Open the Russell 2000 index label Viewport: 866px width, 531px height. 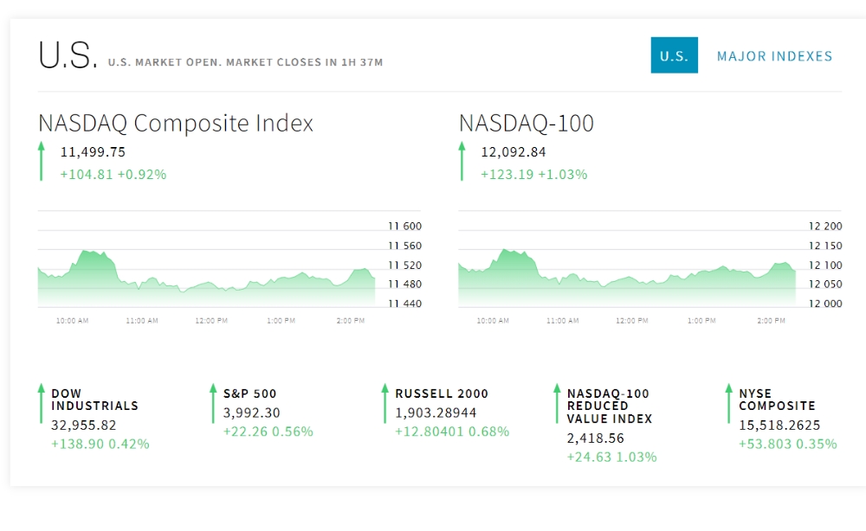[442, 393]
